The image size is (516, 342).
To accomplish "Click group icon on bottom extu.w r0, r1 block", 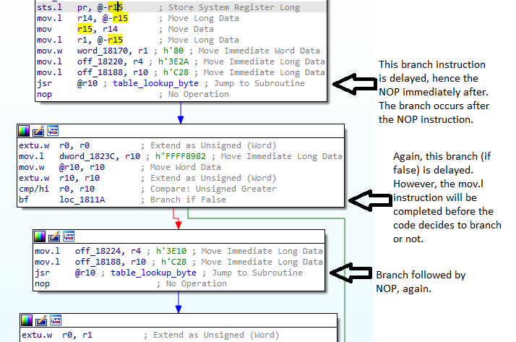I will click(56, 320).
